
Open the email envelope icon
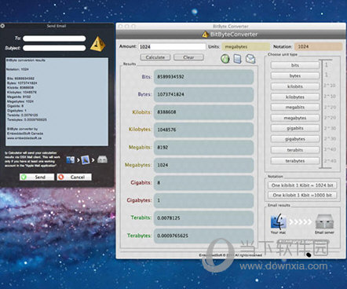[x=250, y=59]
